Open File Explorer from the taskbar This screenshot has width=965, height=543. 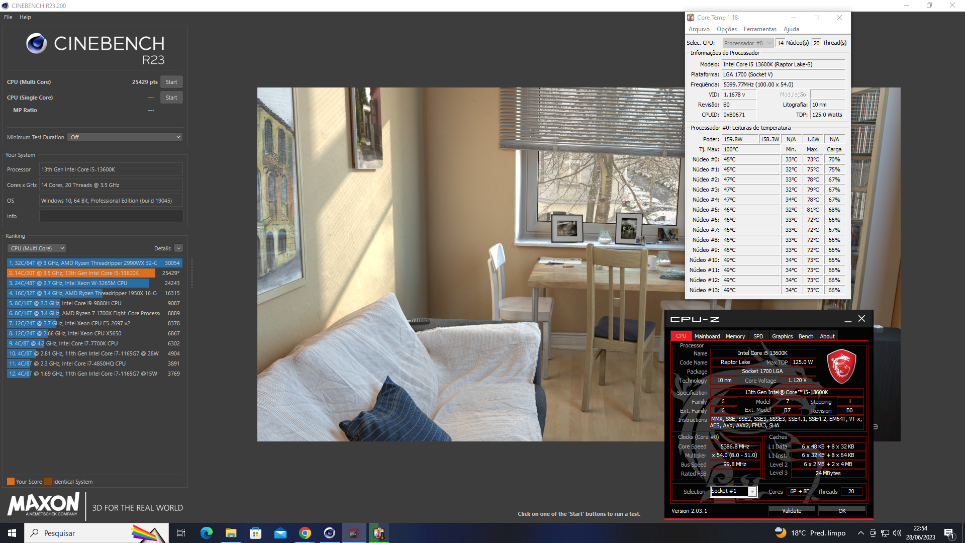tap(231, 533)
